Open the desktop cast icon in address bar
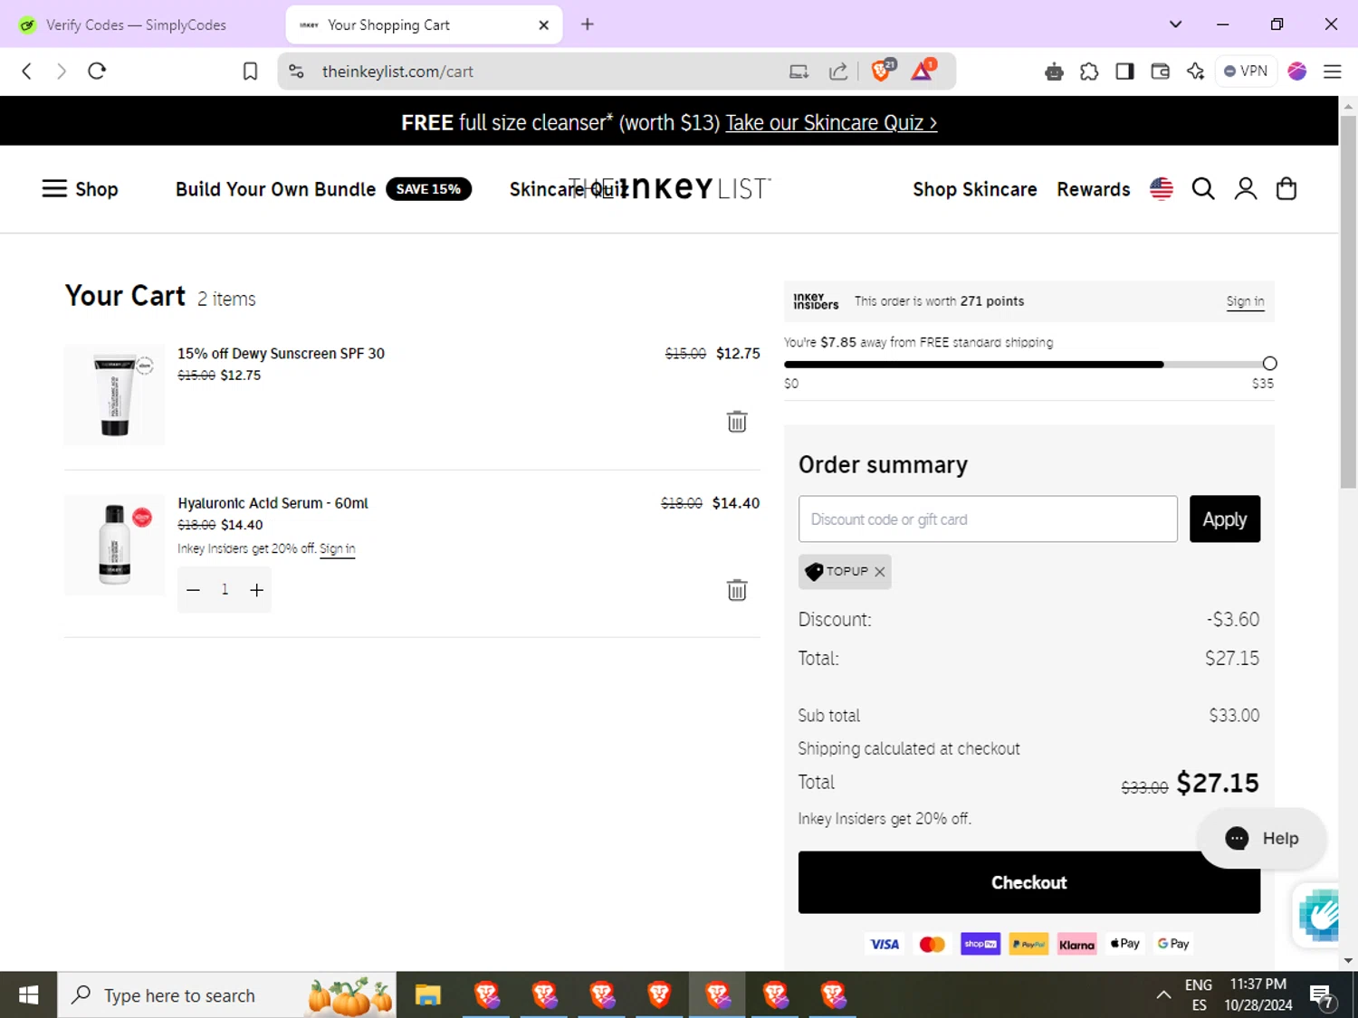This screenshot has width=1358, height=1018. [x=799, y=71]
